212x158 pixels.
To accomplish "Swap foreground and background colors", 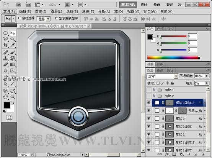I will pyautogui.click(x=13, y=103).
